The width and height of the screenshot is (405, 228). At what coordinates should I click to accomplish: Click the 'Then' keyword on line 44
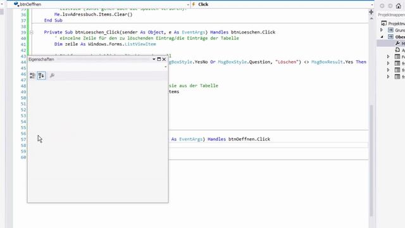click(361, 62)
